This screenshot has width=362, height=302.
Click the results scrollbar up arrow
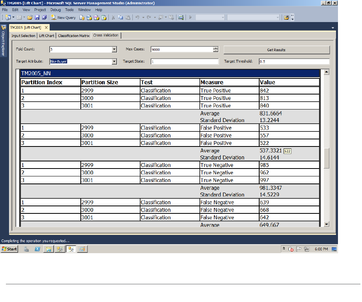[x=326, y=72]
